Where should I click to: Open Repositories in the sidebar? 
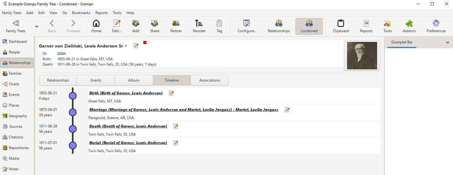[x=17, y=148]
